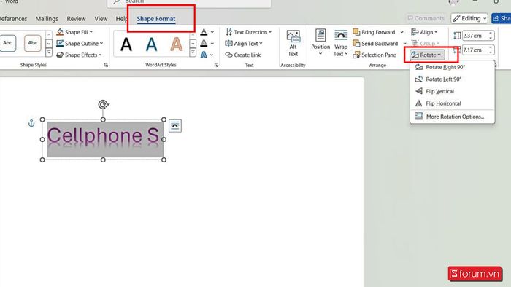Image resolution: width=511 pixels, height=287 pixels.
Task: Open the Bring Forward dropdown arrow
Action: pyautogui.click(x=401, y=32)
